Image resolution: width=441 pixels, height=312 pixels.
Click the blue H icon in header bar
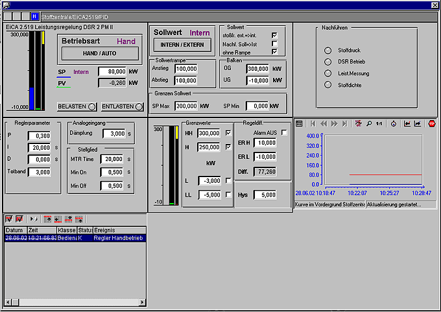coord(34,17)
